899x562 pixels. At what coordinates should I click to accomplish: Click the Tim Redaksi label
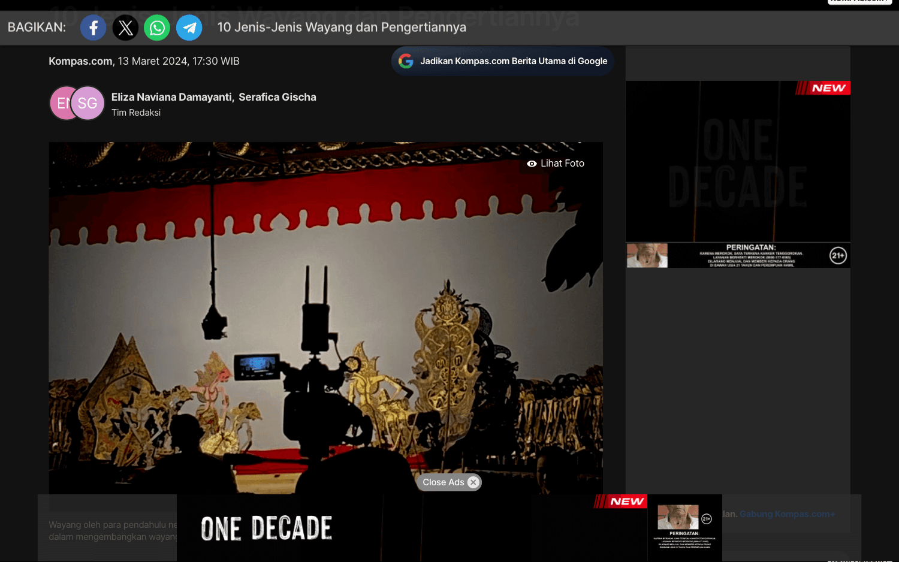(x=136, y=113)
